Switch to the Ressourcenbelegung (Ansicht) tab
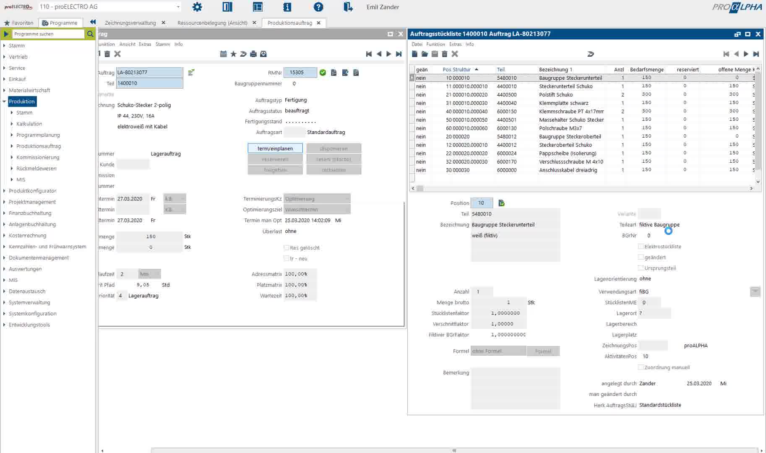 (212, 23)
